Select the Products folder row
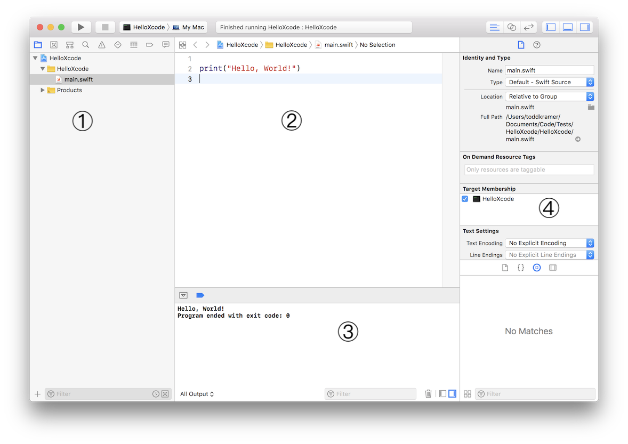 pos(102,90)
